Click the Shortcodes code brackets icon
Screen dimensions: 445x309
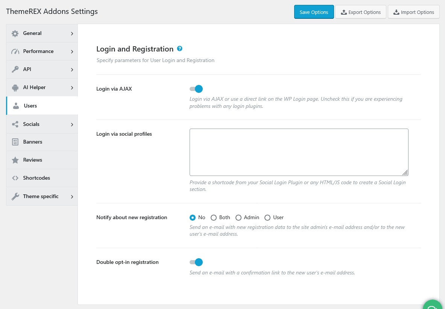(15, 178)
